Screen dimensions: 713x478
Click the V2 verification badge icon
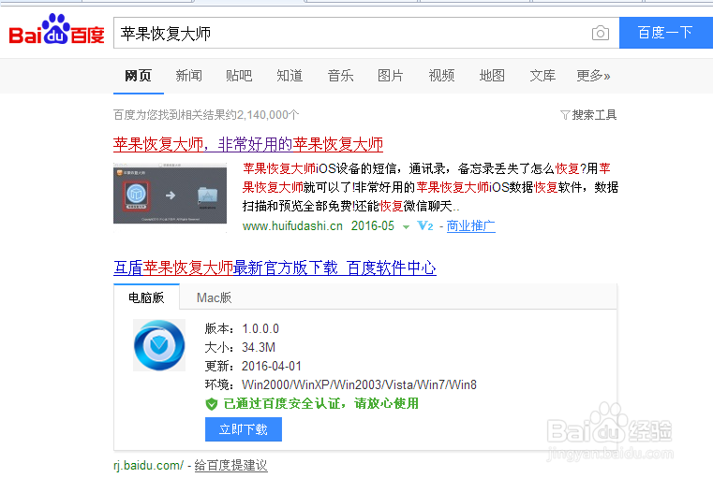tap(425, 225)
